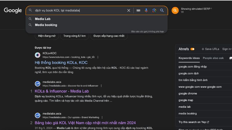
Task: Select the 'Media Lab' suggestion
Action: pyautogui.click(x=43, y=19)
